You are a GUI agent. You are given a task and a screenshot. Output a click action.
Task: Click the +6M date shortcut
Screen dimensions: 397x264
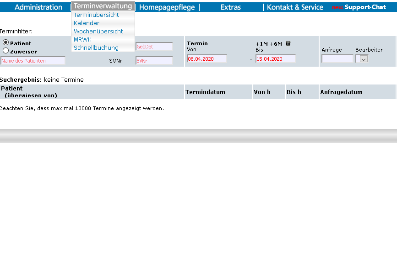point(276,44)
